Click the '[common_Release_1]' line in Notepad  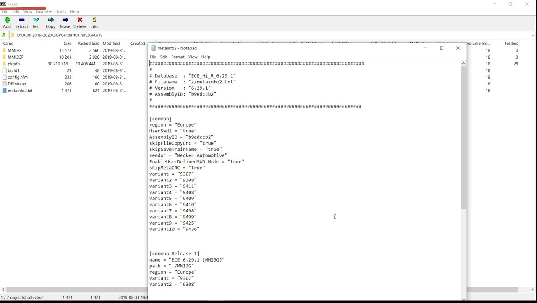[174, 254]
